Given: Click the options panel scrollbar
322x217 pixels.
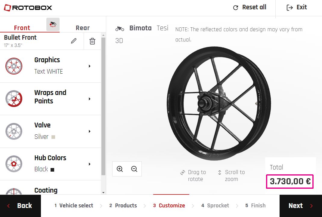Looking at the screenshot, I should click(103, 106).
